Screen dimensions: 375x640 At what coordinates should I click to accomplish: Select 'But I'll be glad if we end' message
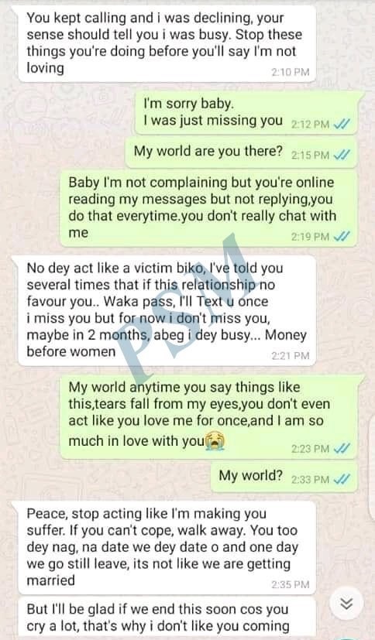167,618
